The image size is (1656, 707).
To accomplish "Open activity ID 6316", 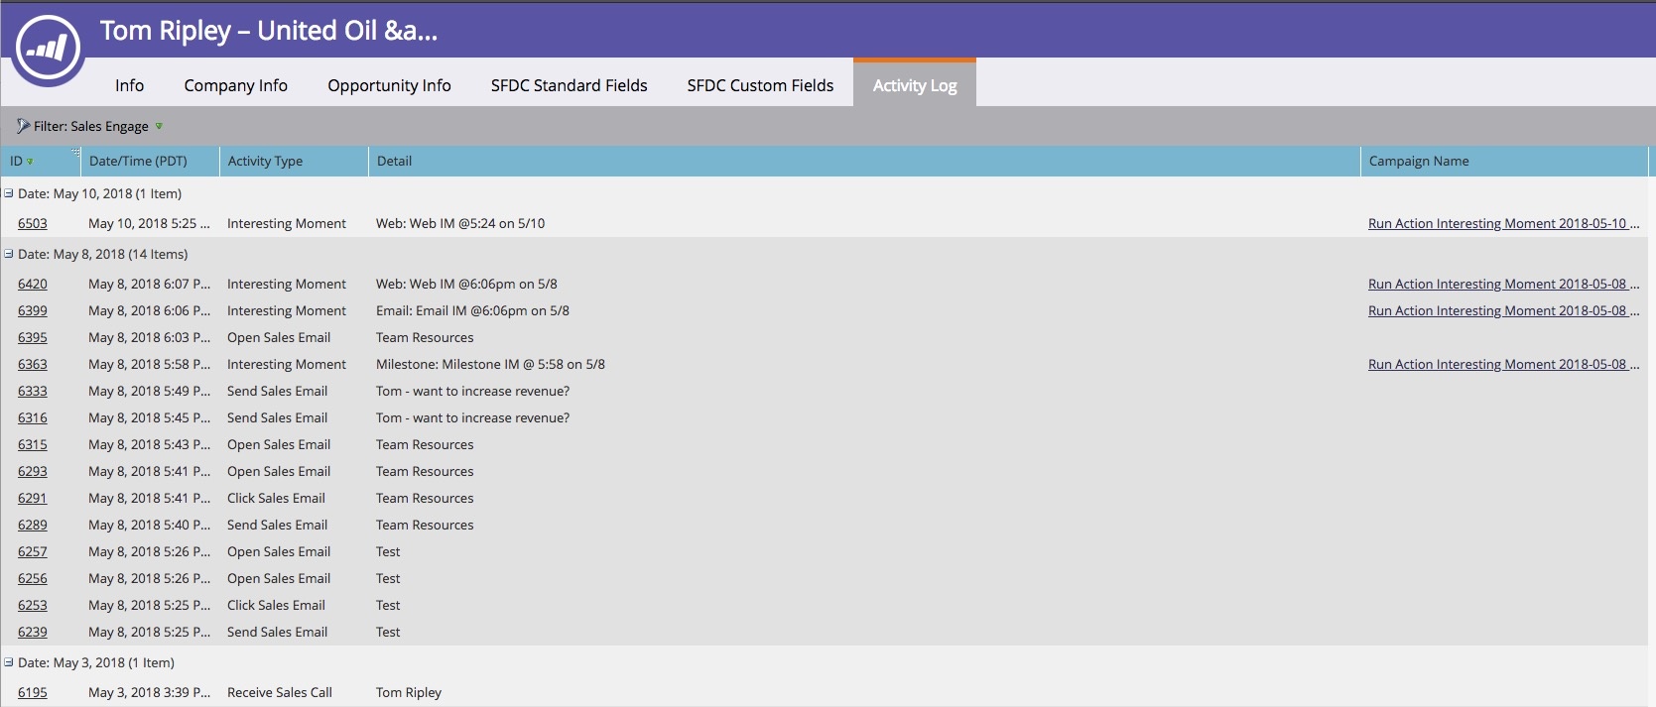I will (33, 417).
